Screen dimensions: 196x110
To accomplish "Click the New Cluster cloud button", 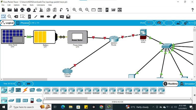I will 159,23.
